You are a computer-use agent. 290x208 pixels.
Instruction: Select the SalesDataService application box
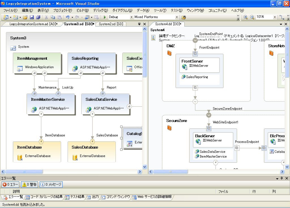[x=106, y=104]
